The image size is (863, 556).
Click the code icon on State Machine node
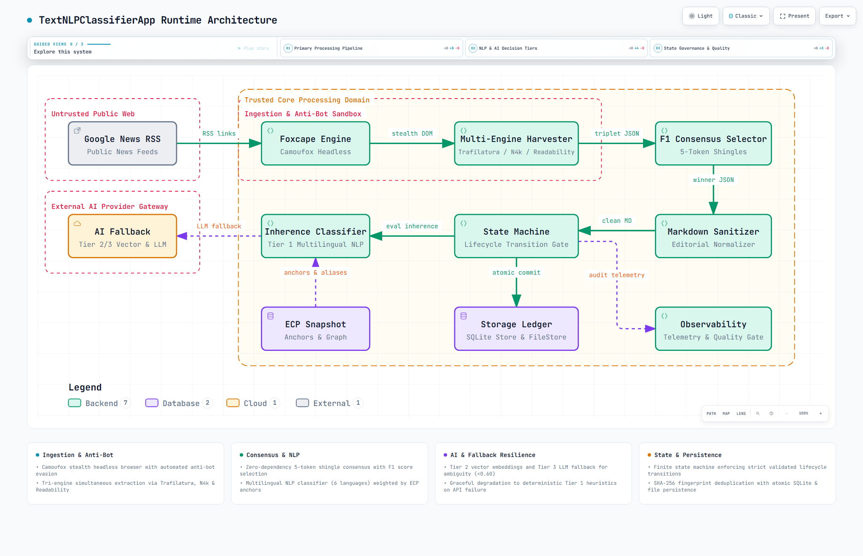click(464, 223)
